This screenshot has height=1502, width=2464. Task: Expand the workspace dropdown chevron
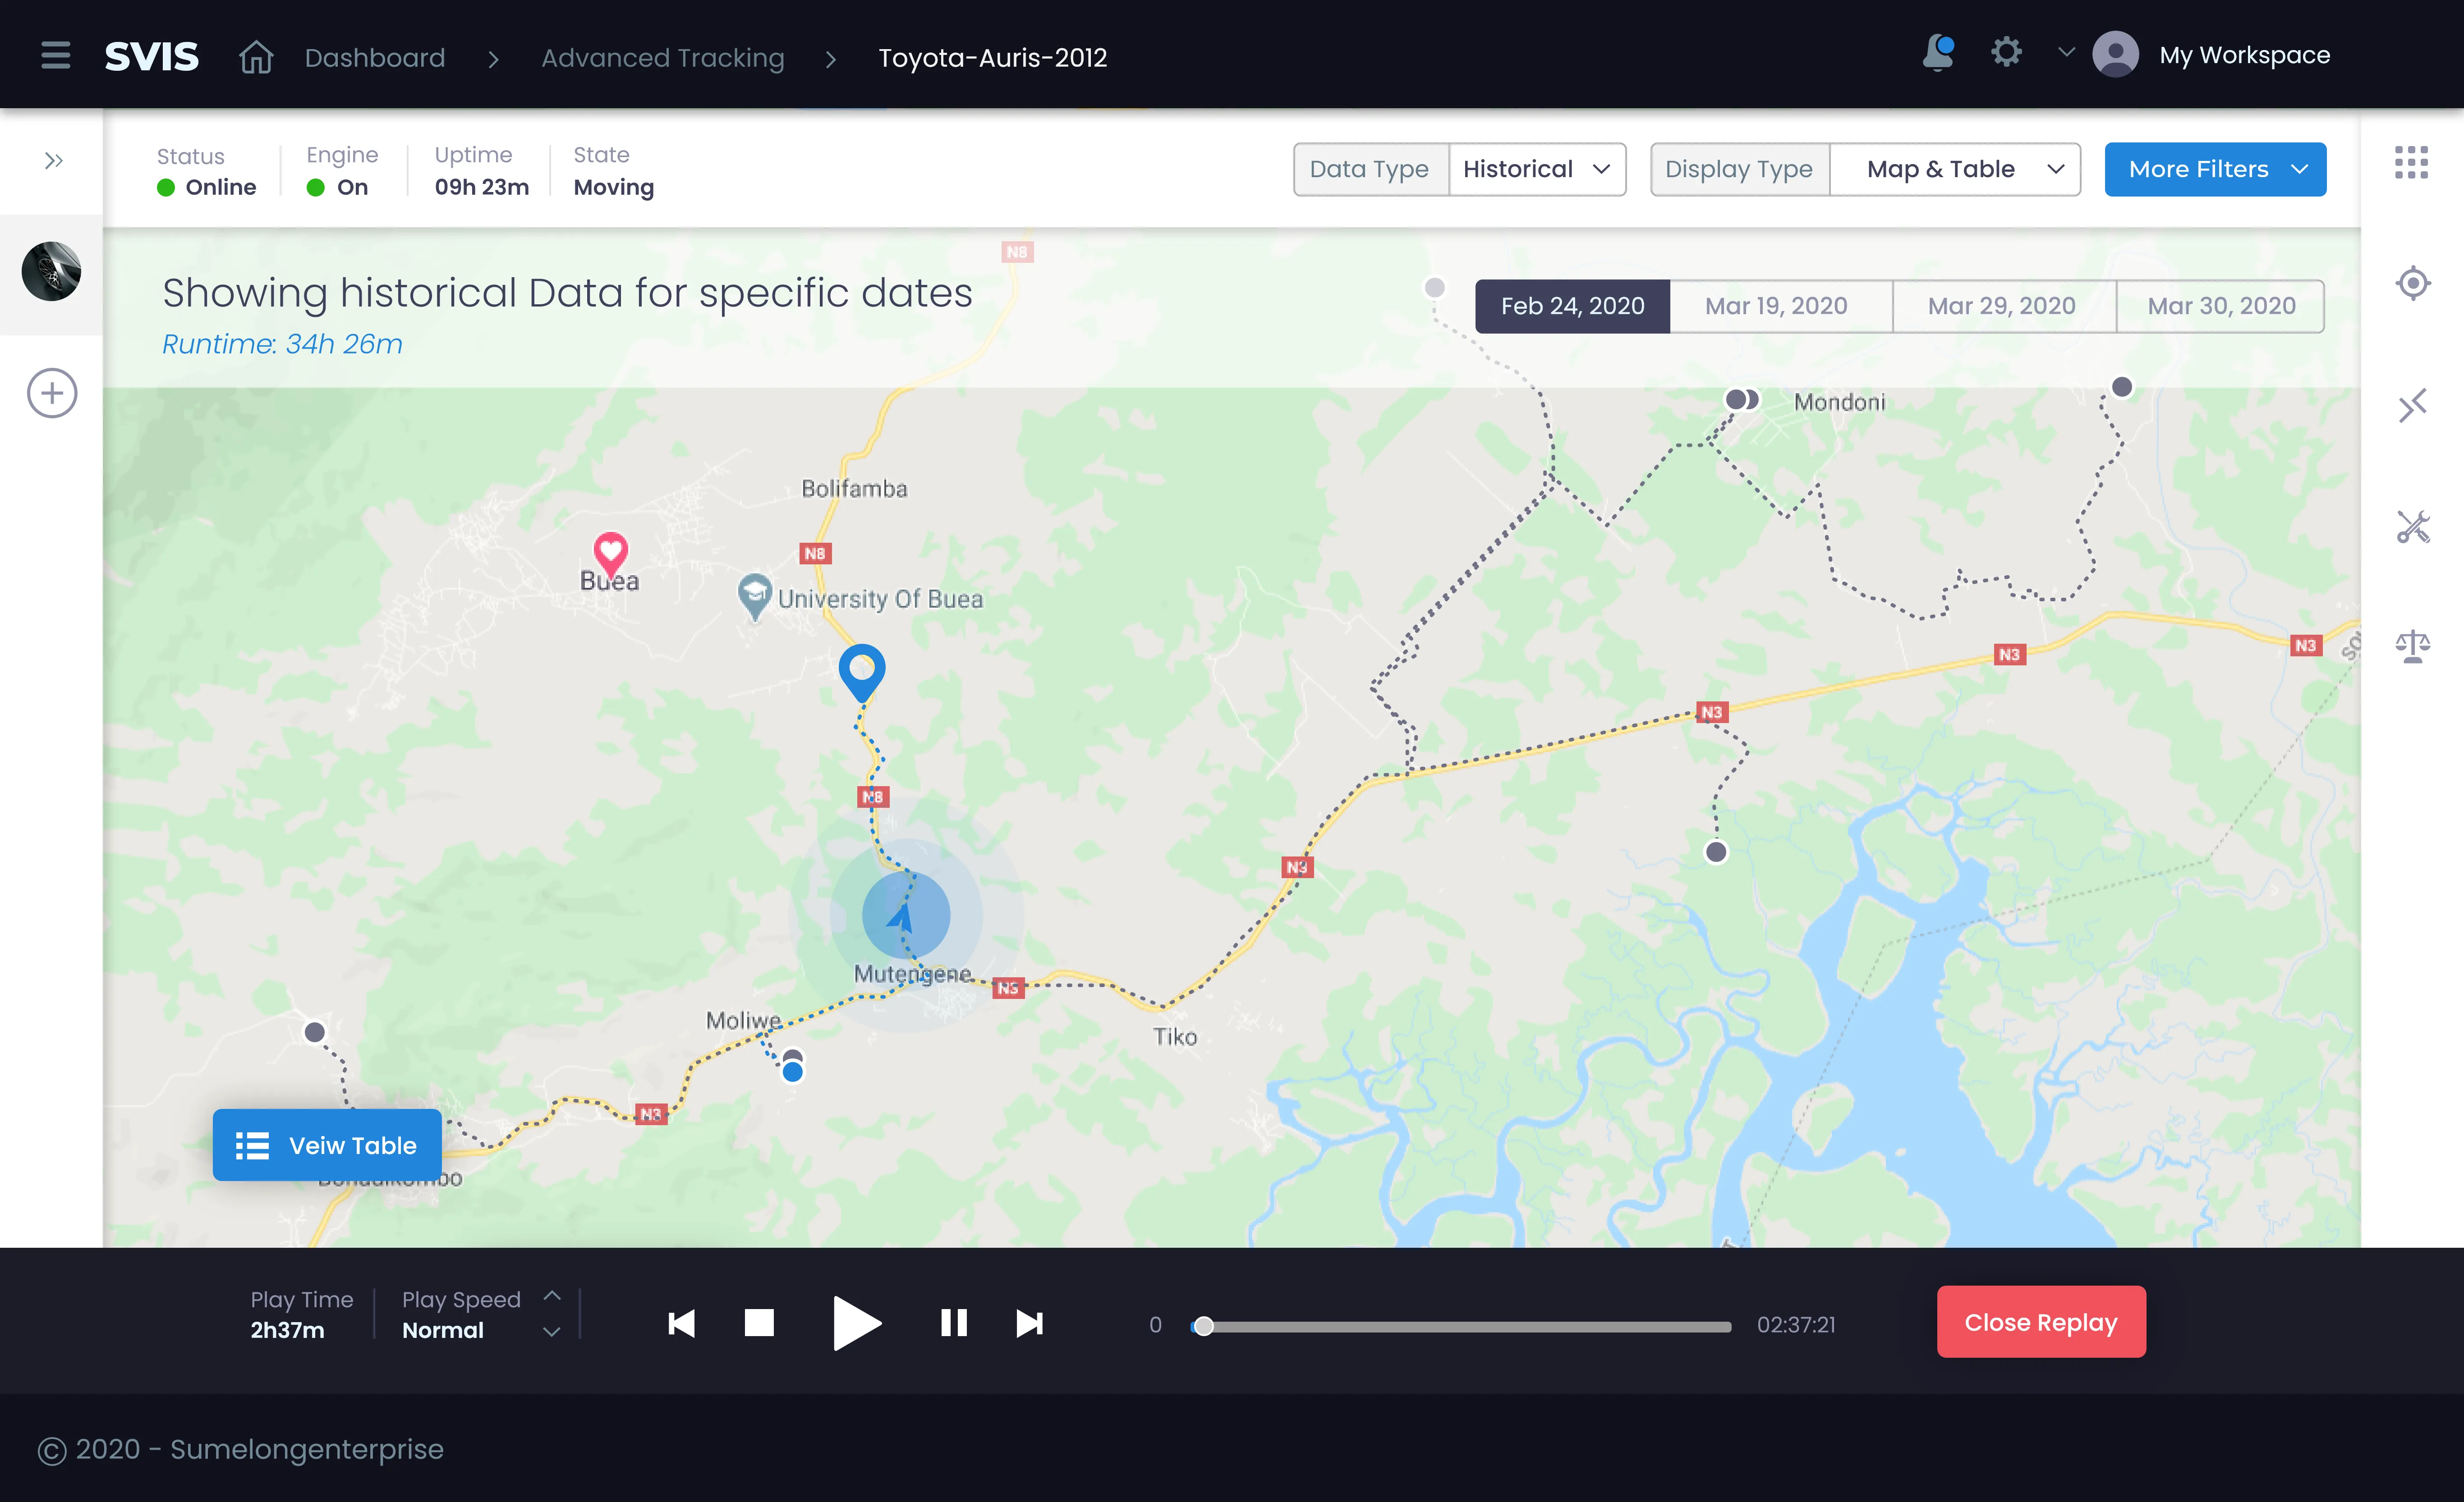(2066, 51)
